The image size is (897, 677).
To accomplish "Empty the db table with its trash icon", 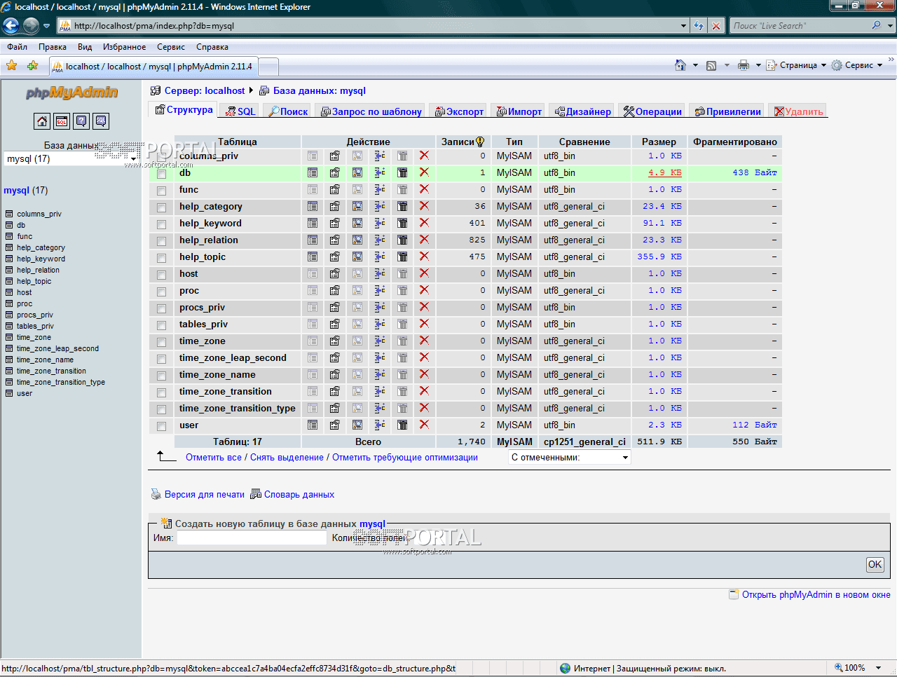I will 402,172.
